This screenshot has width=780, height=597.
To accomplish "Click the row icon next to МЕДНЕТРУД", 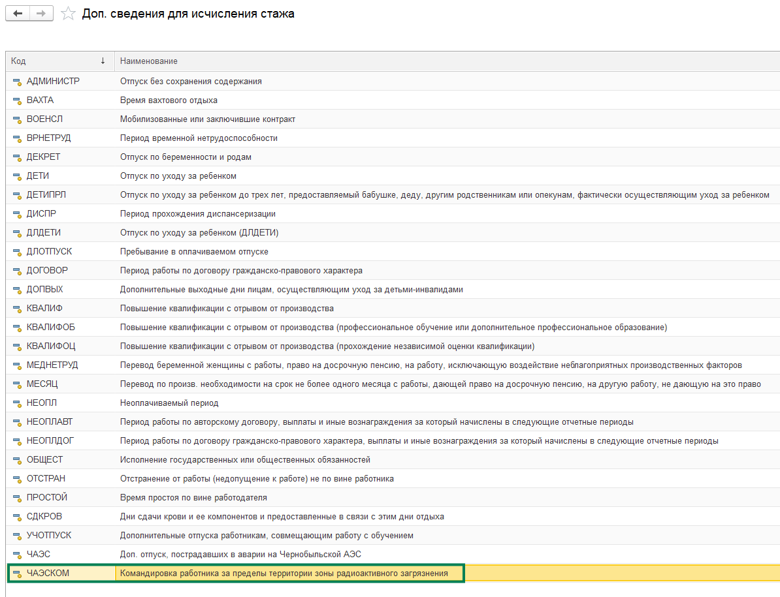I will (17, 365).
